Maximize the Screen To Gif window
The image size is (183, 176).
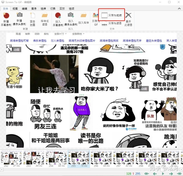[x=169, y=2]
